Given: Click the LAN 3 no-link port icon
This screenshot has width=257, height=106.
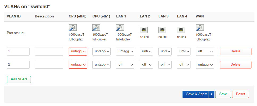Looking at the screenshot, I should click(162, 30).
